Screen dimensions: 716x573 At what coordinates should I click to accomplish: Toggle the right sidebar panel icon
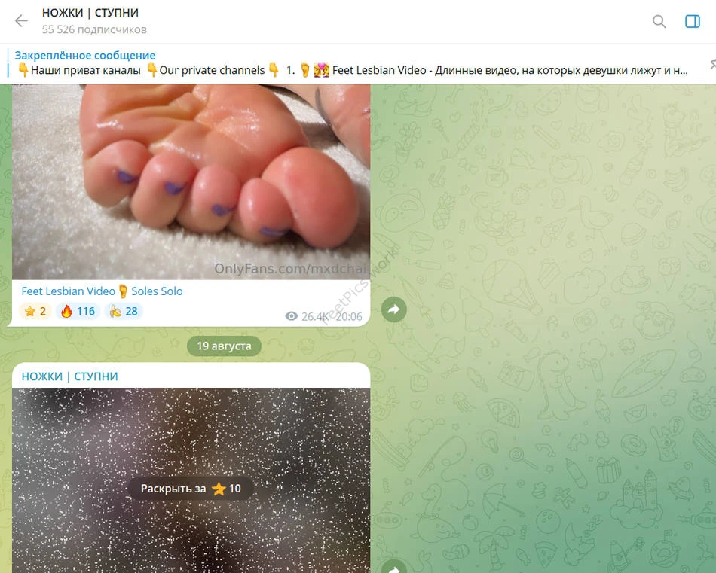692,21
